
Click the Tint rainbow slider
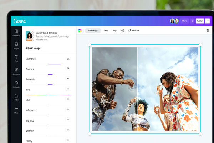48,95
